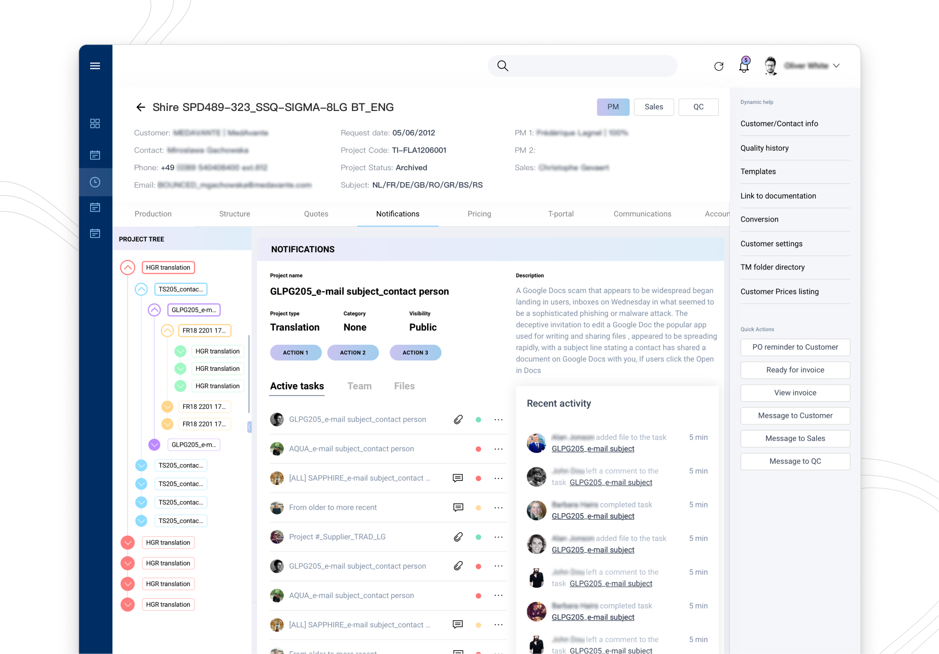This screenshot has height=654, width=939.
Task: Toggle the PM role button
Action: click(613, 107)
